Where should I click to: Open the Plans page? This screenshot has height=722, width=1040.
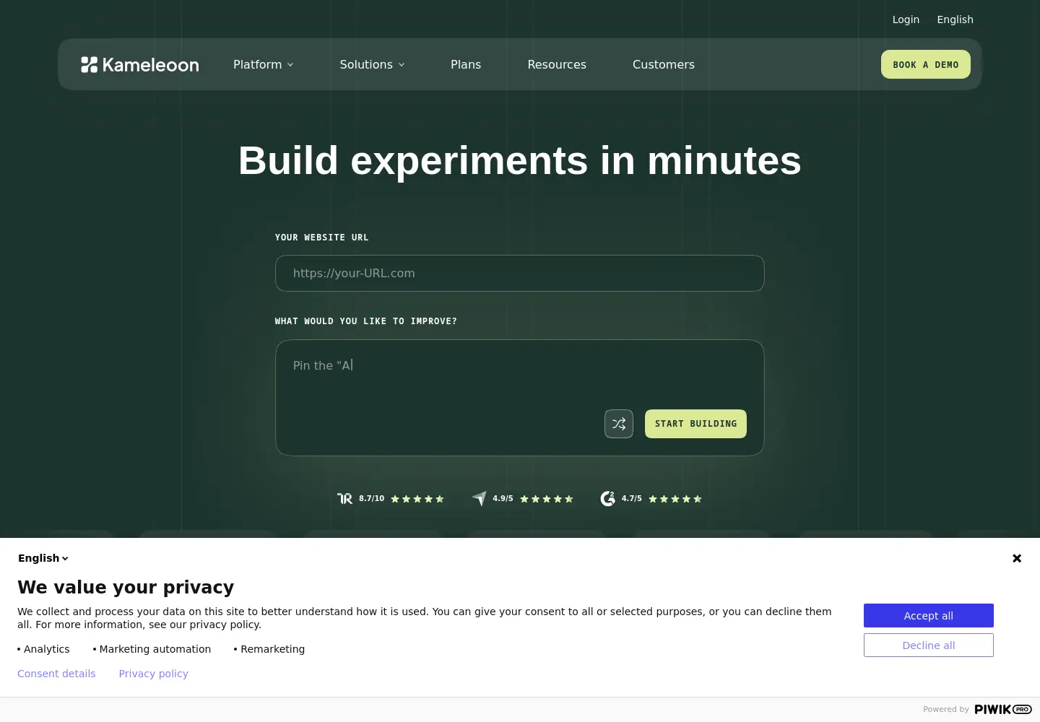point(466,64)
